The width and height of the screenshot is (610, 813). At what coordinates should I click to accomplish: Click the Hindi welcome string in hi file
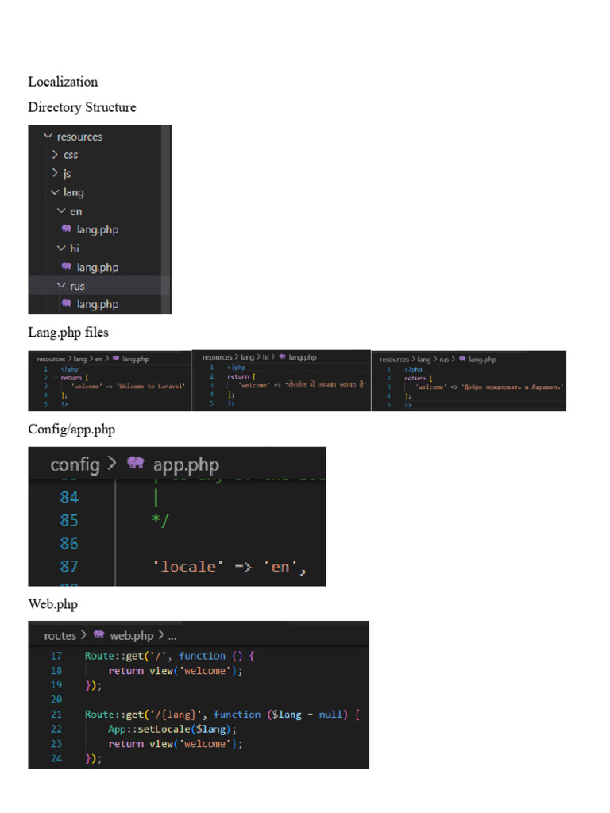[326, 385]
